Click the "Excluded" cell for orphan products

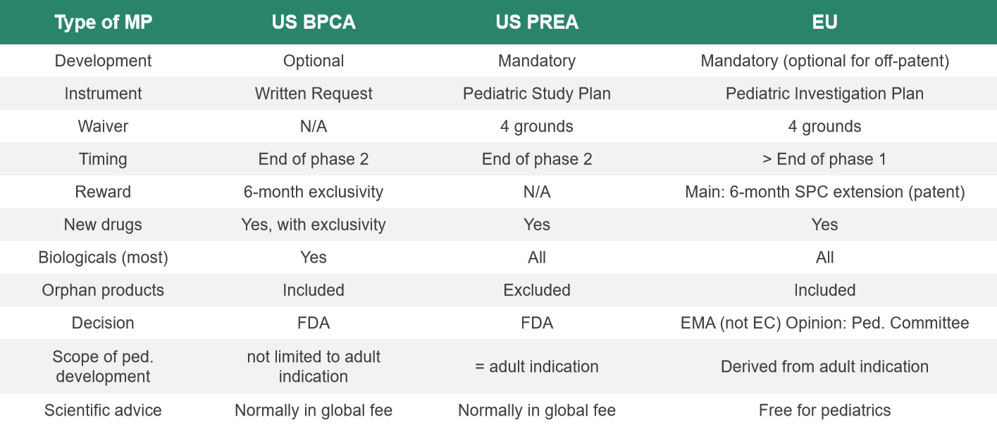tap(537, 290)
